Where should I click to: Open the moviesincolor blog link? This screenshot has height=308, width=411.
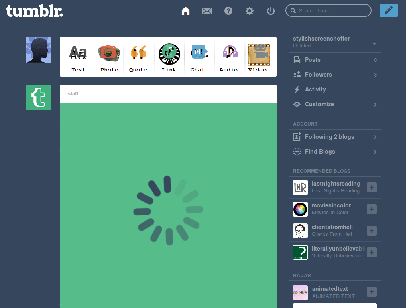coord(331,205)
